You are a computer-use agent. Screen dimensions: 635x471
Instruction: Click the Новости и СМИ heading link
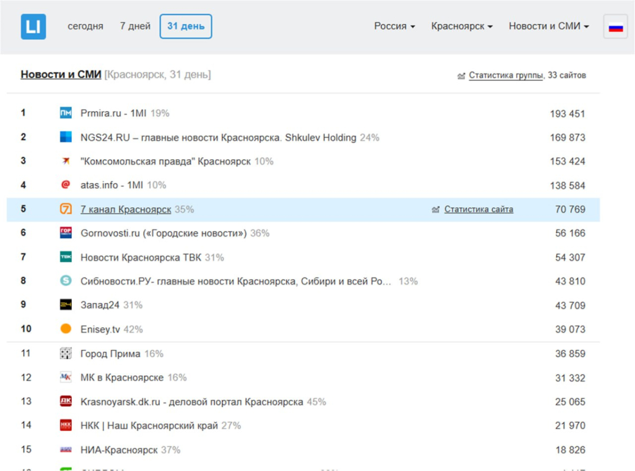point(61,75)
